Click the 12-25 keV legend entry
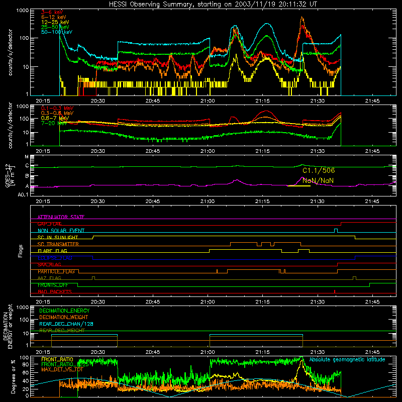402x402 pixels. (x=55, y=22)
